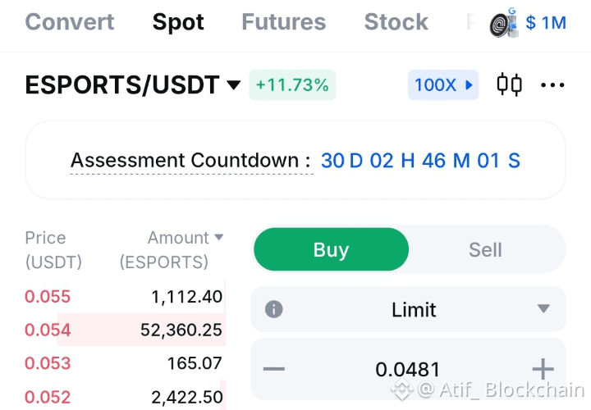Select the Buy toggle

[x=331, y=249]
